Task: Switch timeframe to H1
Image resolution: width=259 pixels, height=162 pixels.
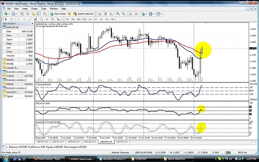Action: click(x=90, y=19)
